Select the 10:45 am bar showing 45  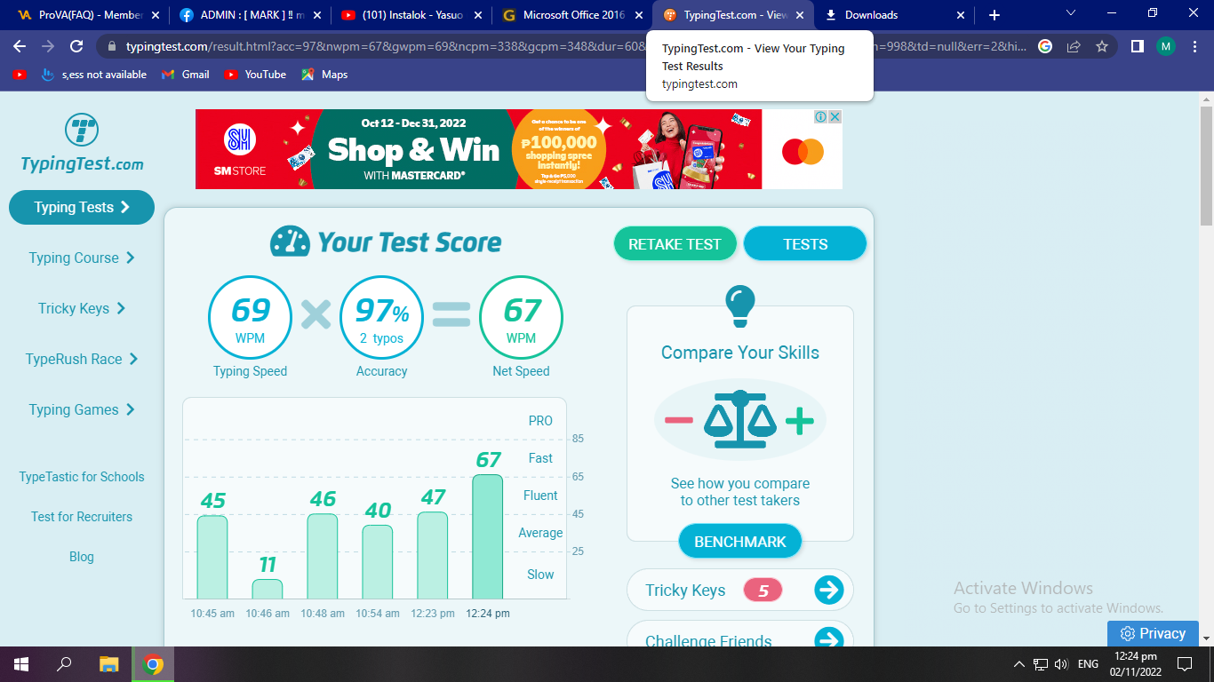pos(212,557)
